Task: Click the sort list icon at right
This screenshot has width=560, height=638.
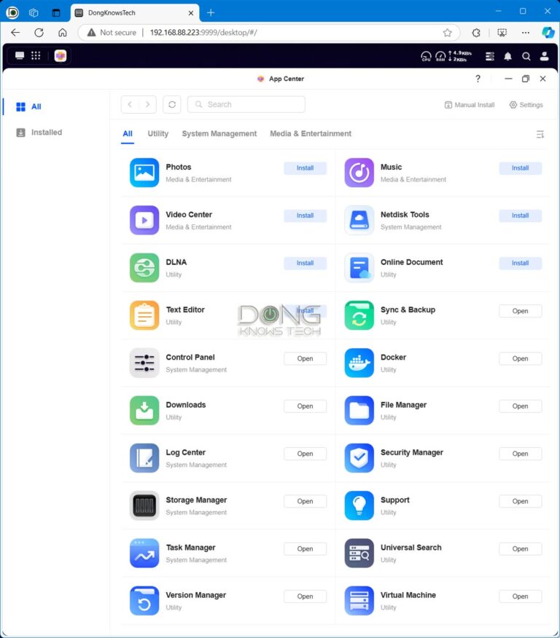Action: click(x=540, y=134)
